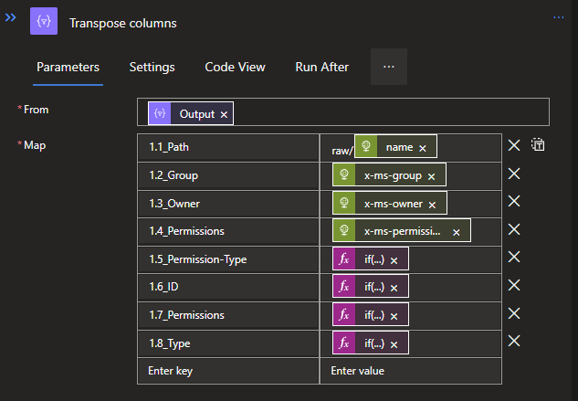Viewport: 578px width, 401px height.
Task: Delete the 1.1_Path map row
Action: [514, 145]
